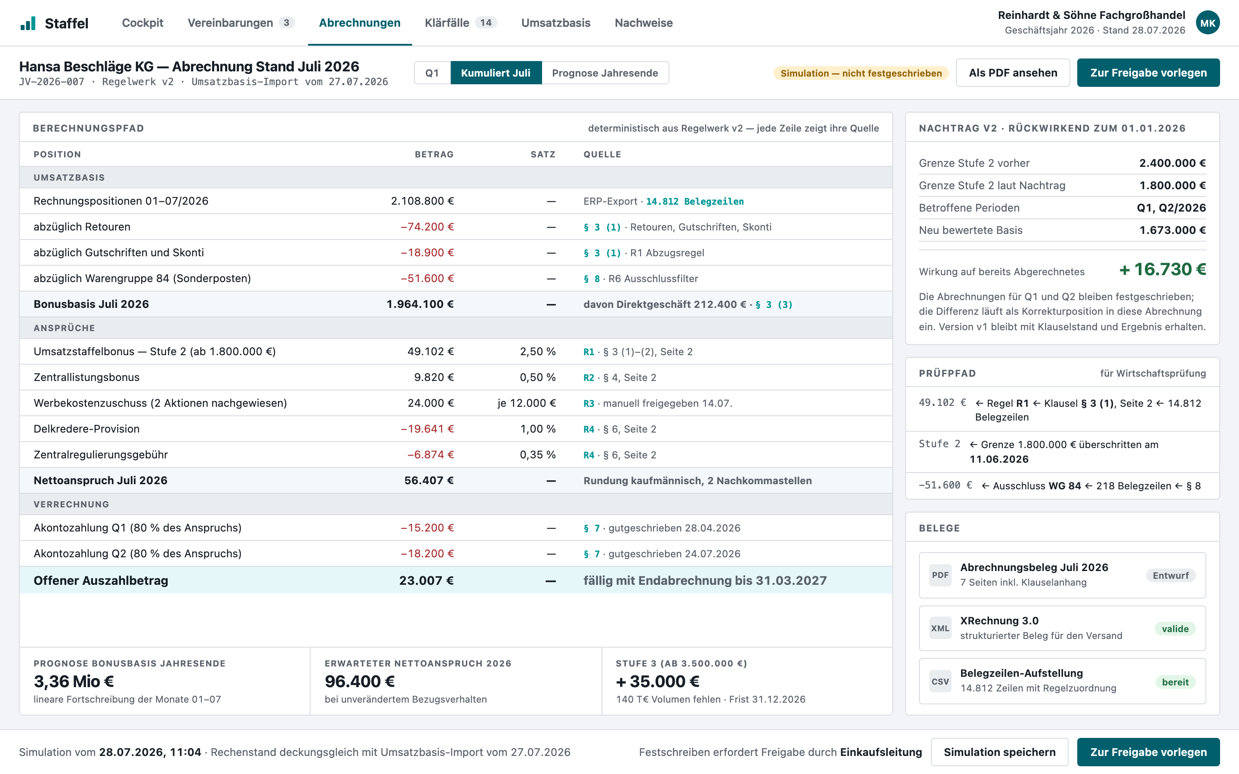Open § 3 (3) link in Bonusbasis row

[x=774, y=304]
